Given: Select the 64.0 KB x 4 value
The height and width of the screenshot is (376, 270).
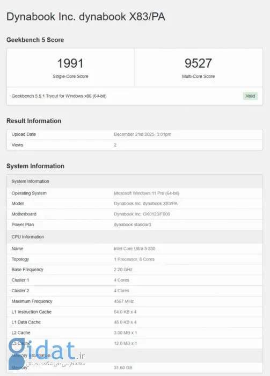Looking at the screenshot, I should [x=125, y=312].
